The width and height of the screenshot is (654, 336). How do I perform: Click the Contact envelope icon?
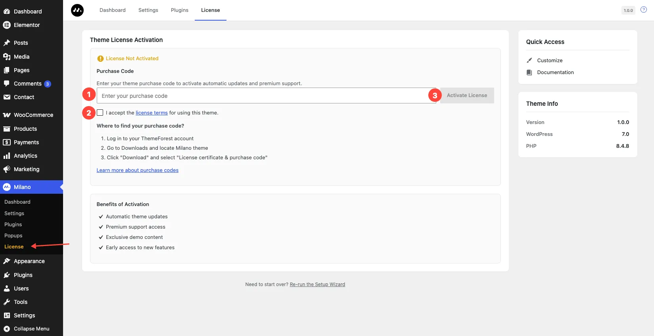tap(7, 97)
